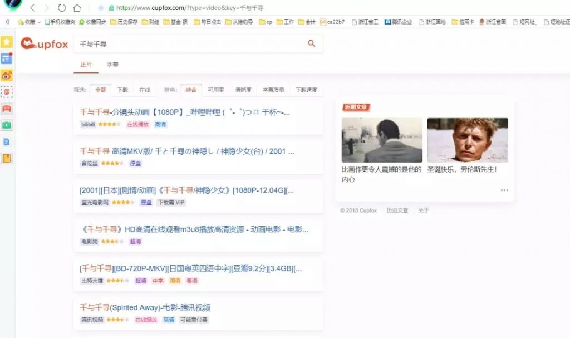Sort results by 字幕质量
The width and height of the screenshot is (570, 338).
pyautogui.click(x=273, y=90)
